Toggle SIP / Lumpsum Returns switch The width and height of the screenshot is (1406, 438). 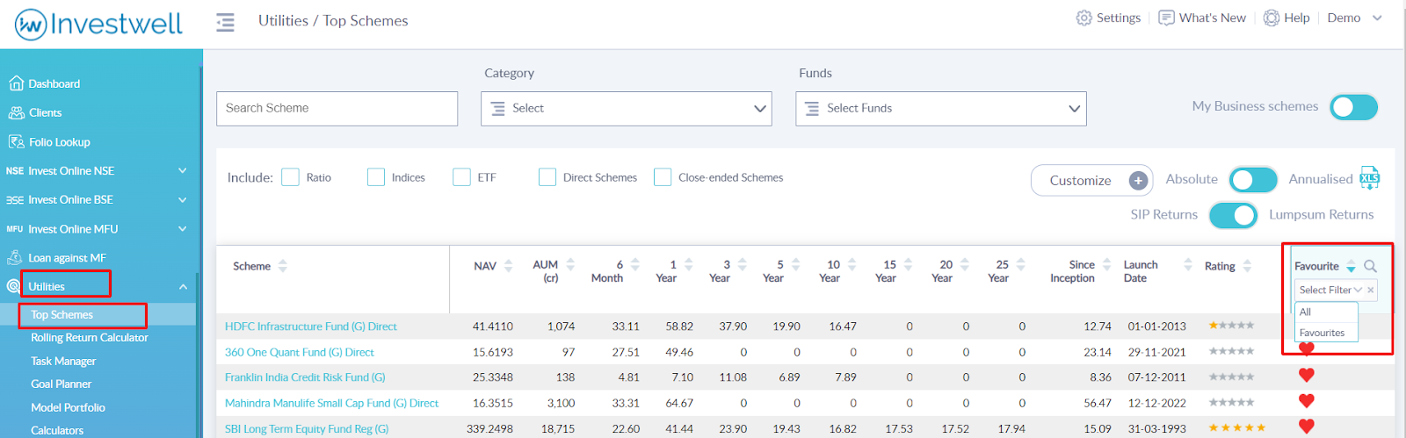coord(1234,215)
